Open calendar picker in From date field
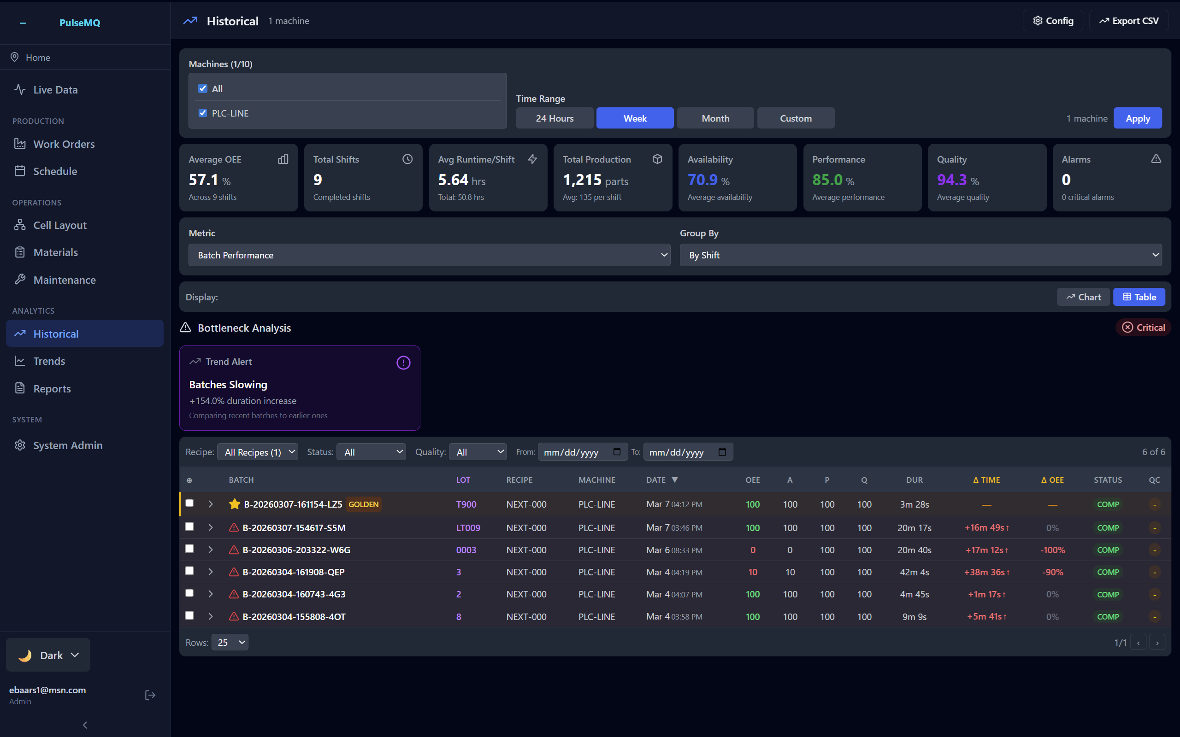Screen dimensions: 1180x737 coord(617,452)
